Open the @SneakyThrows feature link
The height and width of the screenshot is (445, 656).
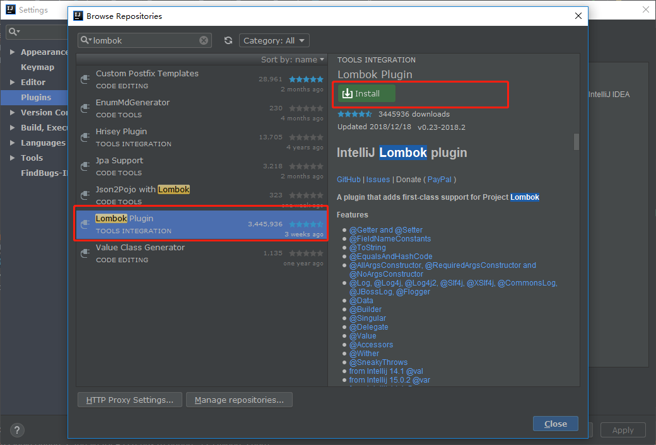pyautogui.click(x=378, y=362)
